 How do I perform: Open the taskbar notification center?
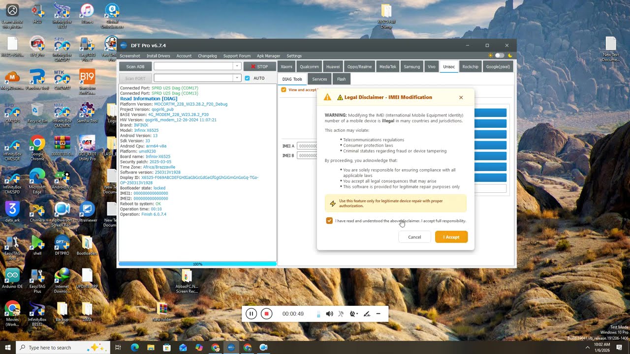pos(619,348)
